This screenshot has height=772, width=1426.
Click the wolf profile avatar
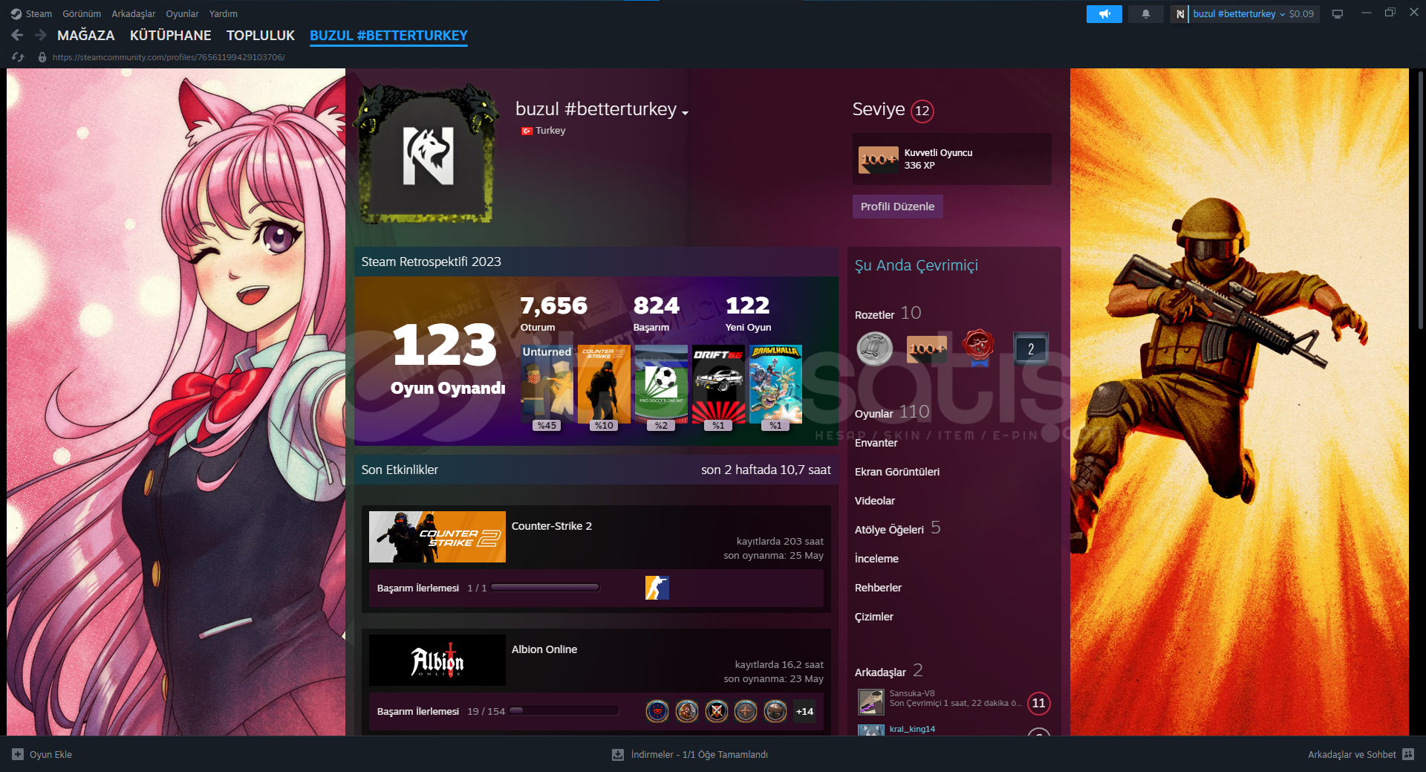(x=428, y=155)
